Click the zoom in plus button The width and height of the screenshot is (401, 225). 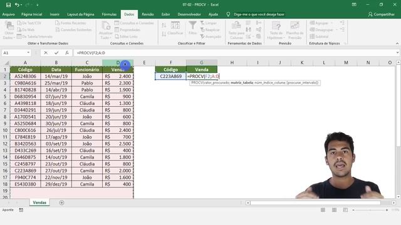coord(387,210)
